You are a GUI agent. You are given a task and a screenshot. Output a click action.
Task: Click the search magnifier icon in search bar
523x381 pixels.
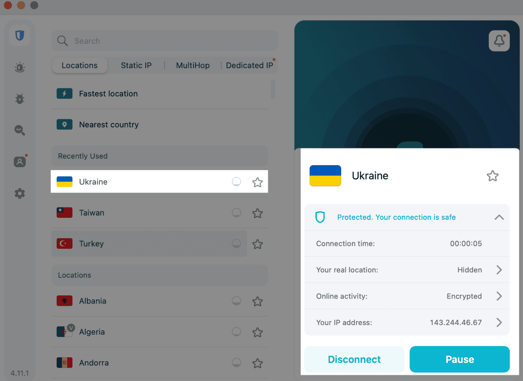pyautogui.click(x=62, y=41)
